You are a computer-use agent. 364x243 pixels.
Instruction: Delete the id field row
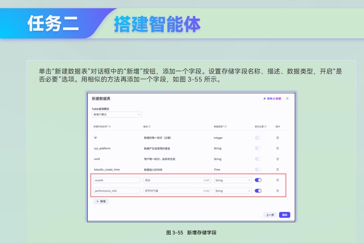tap(277, 138)
